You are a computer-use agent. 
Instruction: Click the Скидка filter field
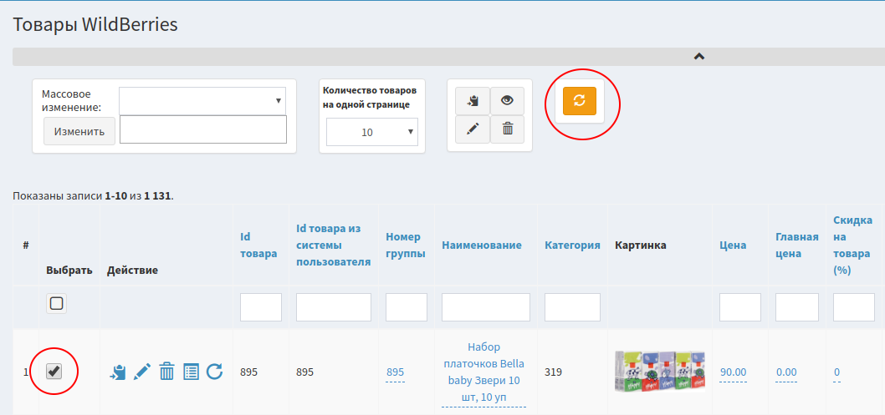(854, 307)
